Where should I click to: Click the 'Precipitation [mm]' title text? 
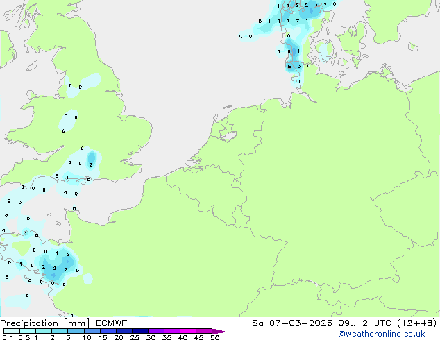pyautogui.click(x=45, y=323)
